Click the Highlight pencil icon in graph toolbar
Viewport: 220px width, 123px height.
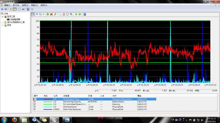click(x=55, y=14)
